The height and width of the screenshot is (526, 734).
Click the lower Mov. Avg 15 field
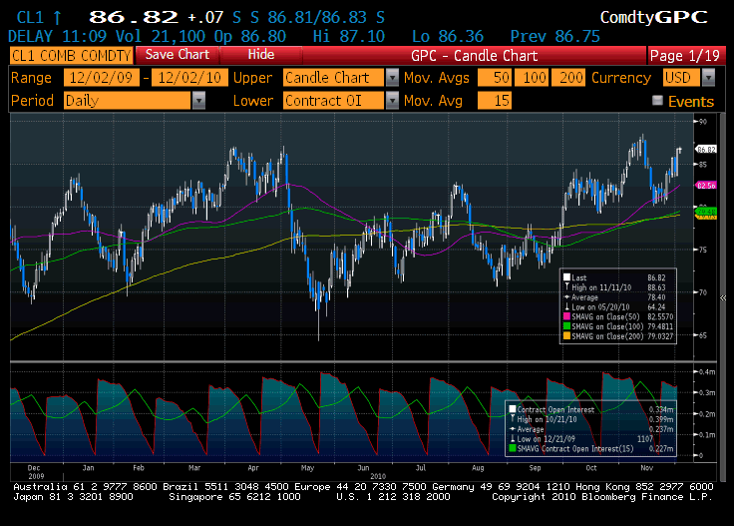(x=495, y=100)
